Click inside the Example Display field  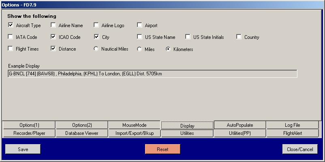(x=152, y=74)
